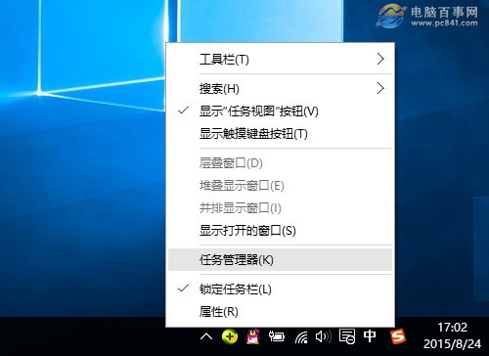Expand the 搜索(H) submenu
The width and height of the screenshot is (489, 356).
[x=280, y=89]
